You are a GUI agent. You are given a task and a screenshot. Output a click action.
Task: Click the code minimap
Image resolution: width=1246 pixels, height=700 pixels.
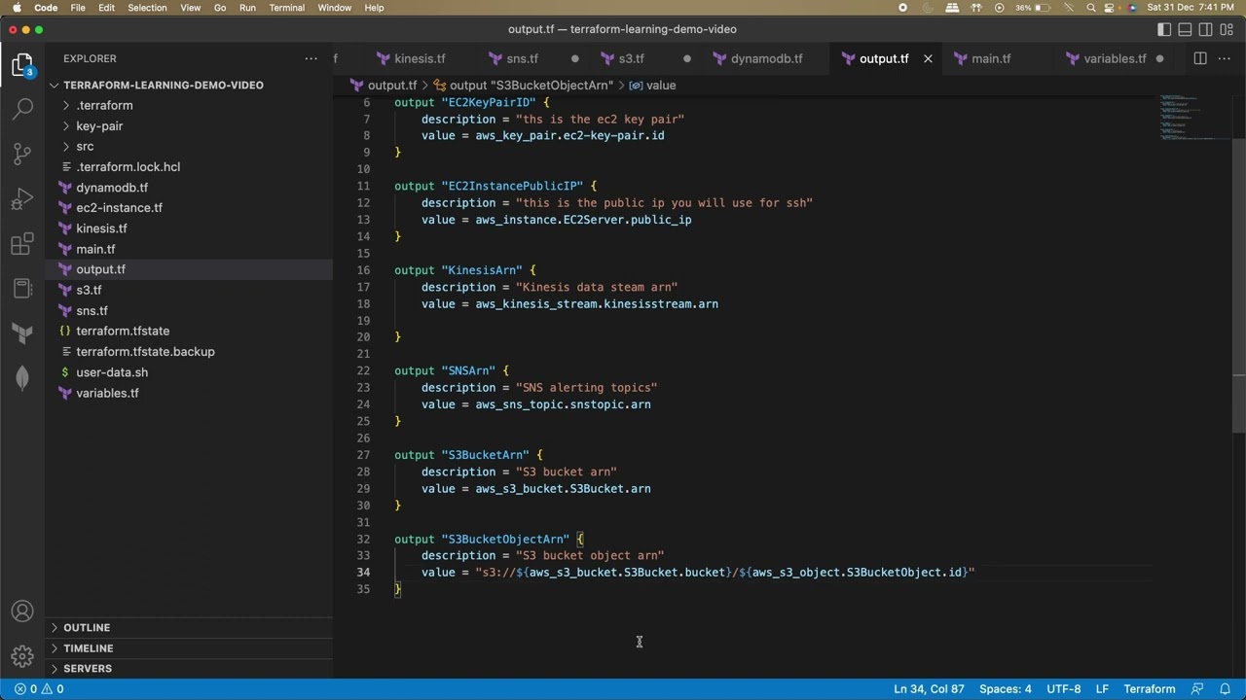click(1194, 118)
